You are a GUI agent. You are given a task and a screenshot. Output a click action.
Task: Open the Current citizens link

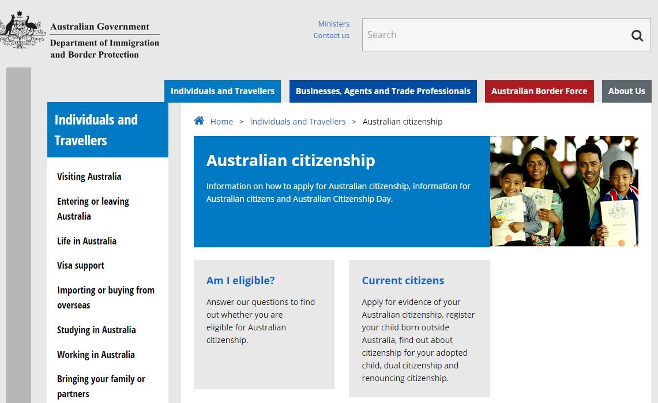pos(403,281)
